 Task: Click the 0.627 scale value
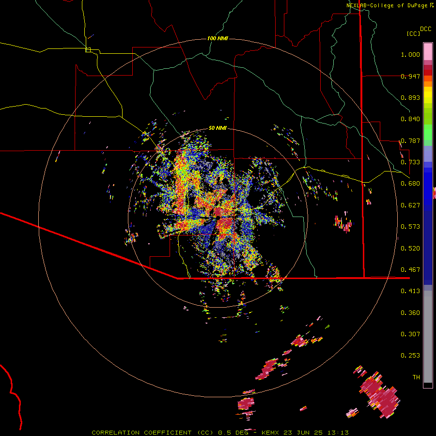[410, 205]
